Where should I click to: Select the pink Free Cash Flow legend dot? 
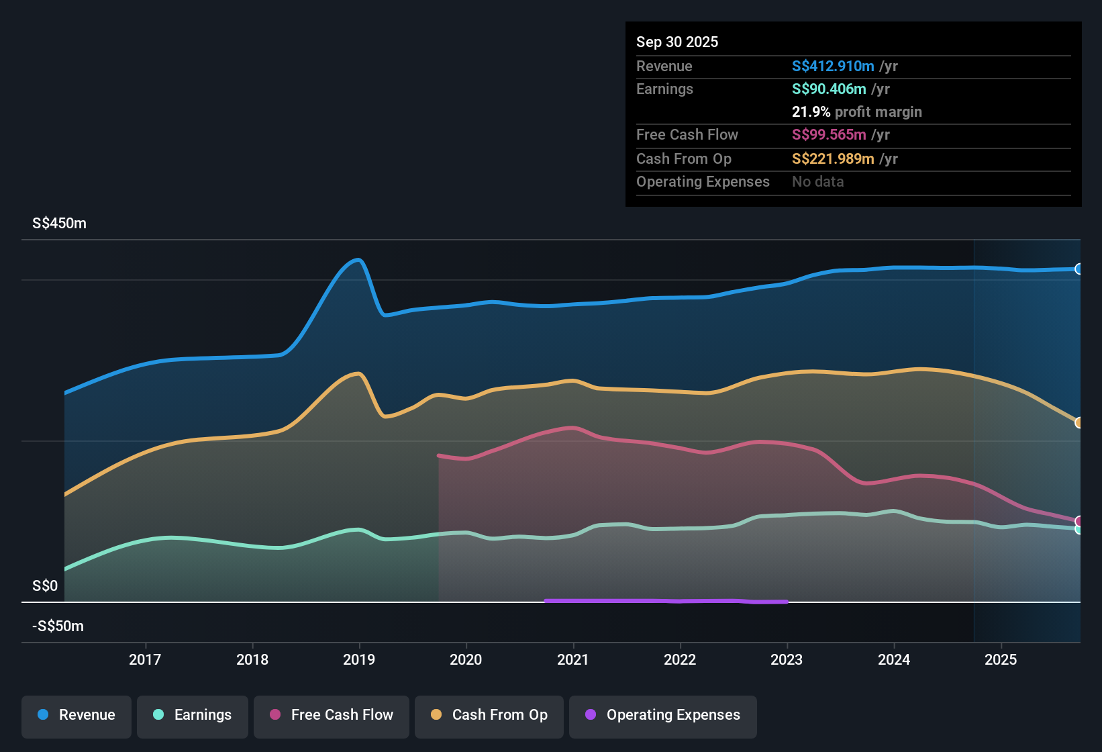click(274, 715)
